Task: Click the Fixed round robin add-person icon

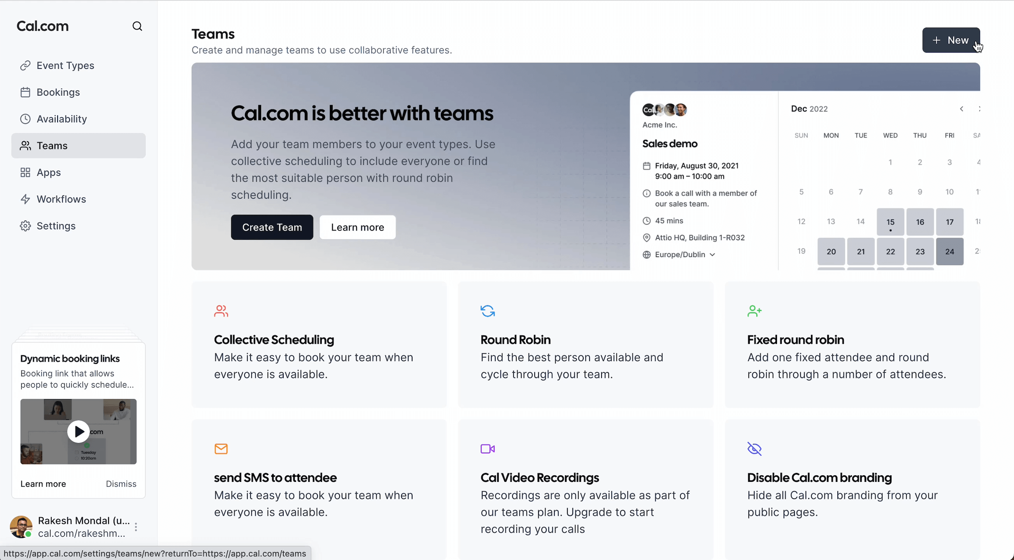Action: 754,310
